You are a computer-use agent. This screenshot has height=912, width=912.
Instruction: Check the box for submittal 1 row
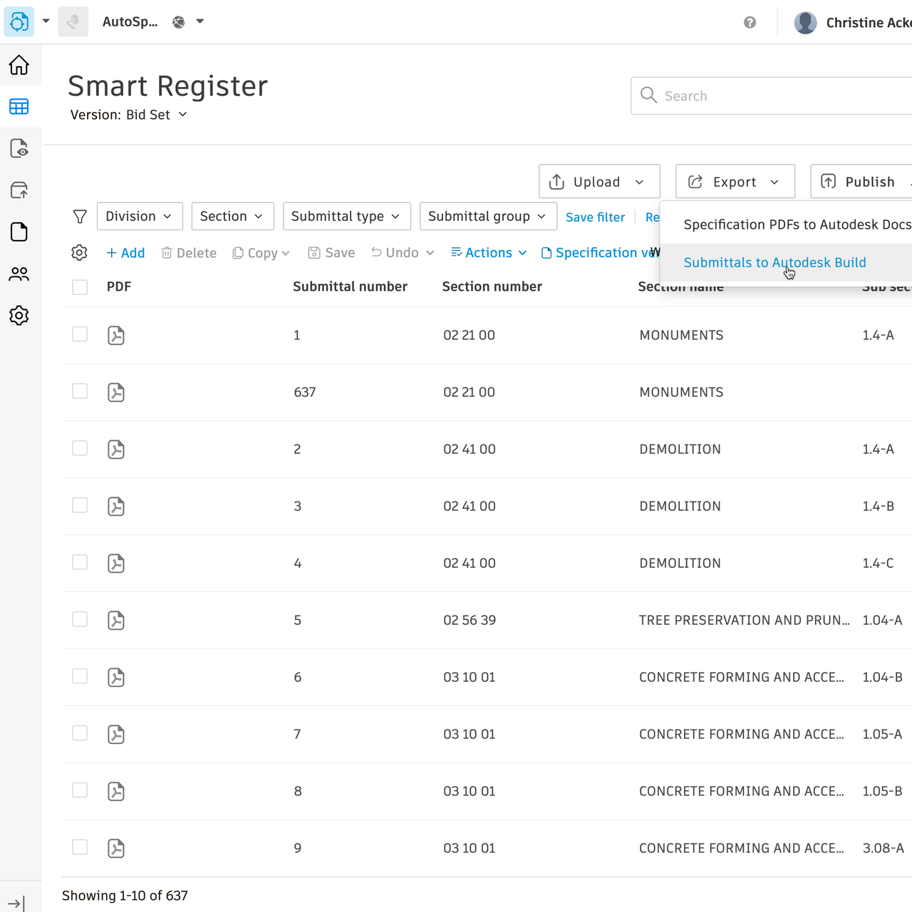(80, 335)
